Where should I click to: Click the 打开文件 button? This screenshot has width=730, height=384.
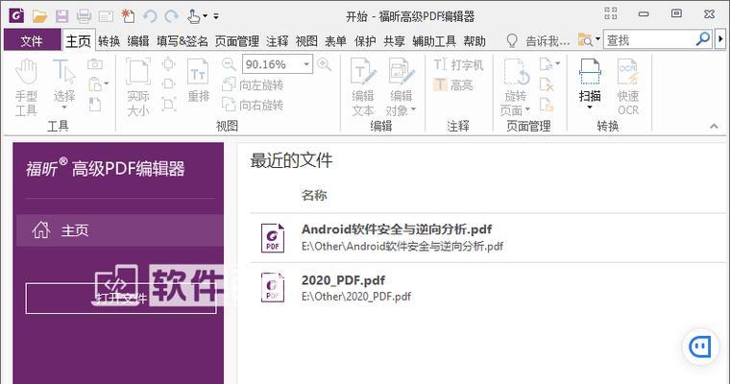click(121, 298)
